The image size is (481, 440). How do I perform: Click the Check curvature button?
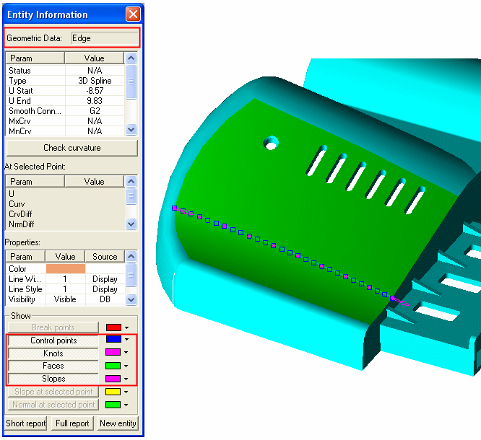(72, 148)
